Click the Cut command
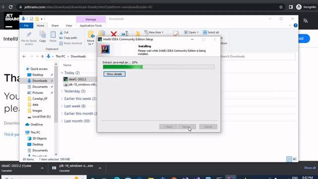Viewport: 318px width, 179px height. tap(64, 32)
